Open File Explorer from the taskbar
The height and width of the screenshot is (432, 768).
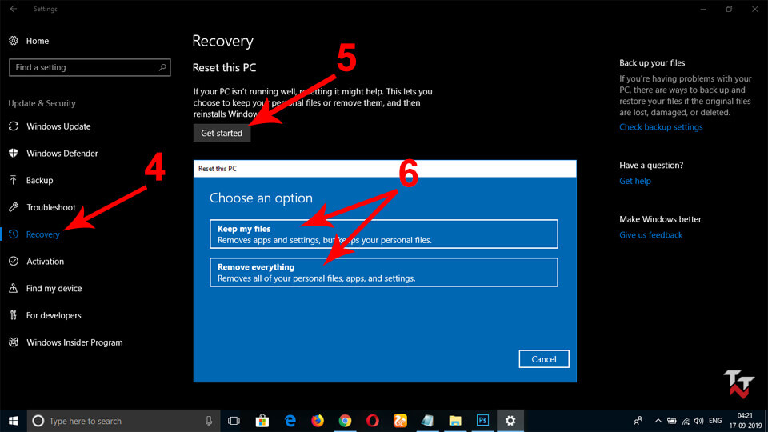click(455, 421)
